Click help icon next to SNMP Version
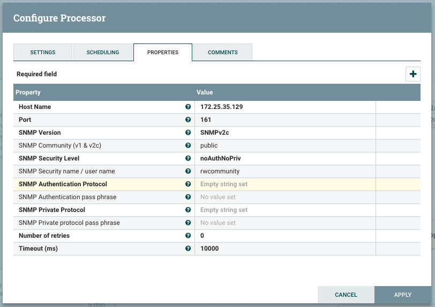Image resolution: width=435 pixels, height=307 pixels. pyautogui.click(x=188, y=133)
